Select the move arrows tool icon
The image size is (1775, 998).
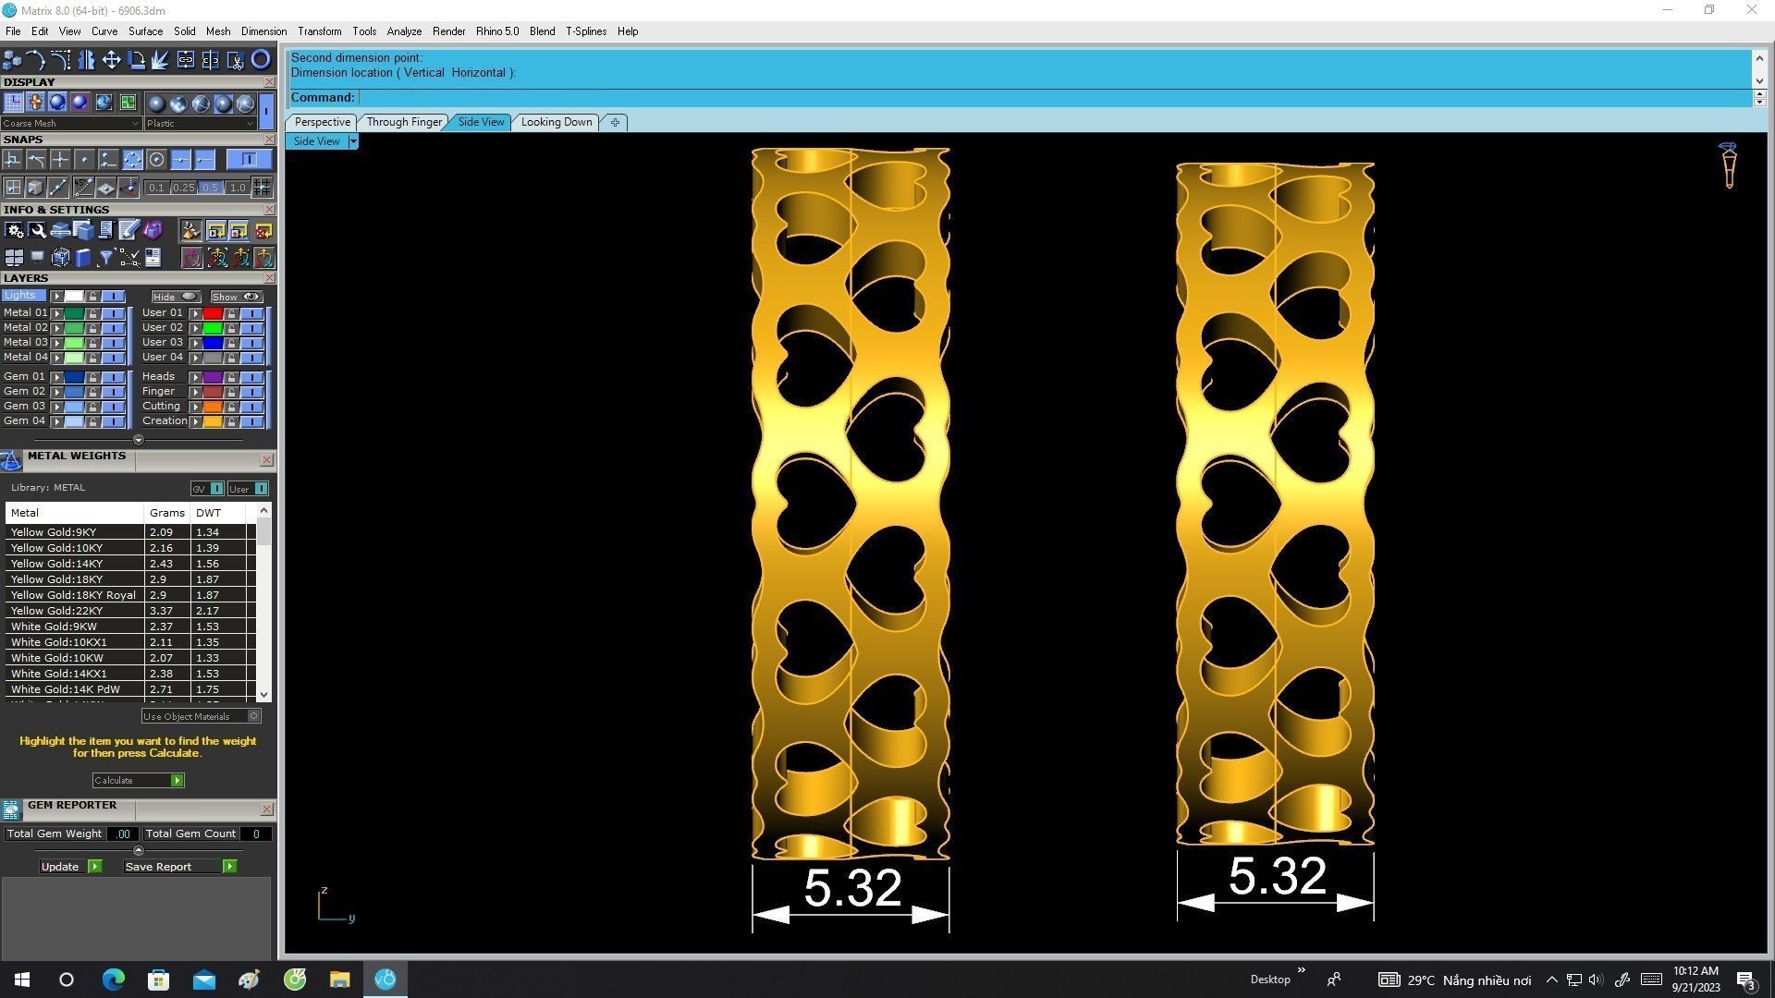[x=111, y=60]
